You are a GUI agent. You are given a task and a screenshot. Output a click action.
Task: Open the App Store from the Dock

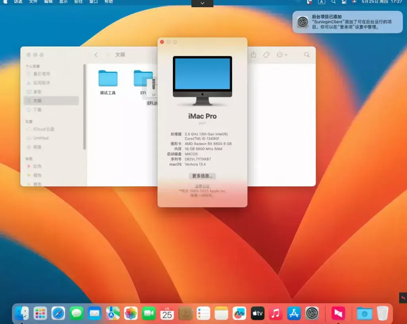click(x=294, y=313)
